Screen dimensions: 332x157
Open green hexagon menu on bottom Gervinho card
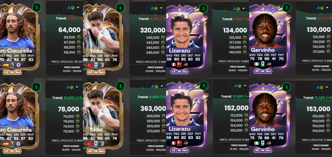click(x=286, y=87)
